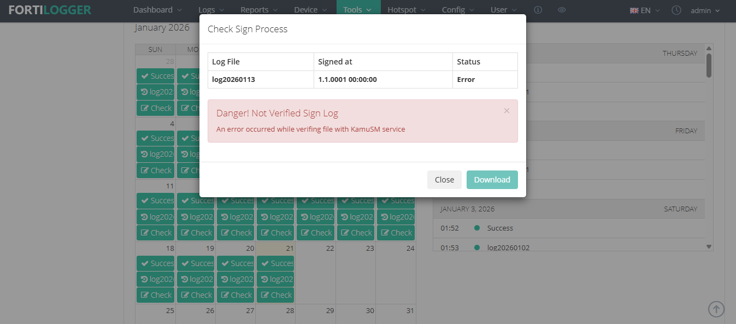Screen dimensions: 736x324
Task: Click Check button under day 21
Action: click(x=275, y=295)
